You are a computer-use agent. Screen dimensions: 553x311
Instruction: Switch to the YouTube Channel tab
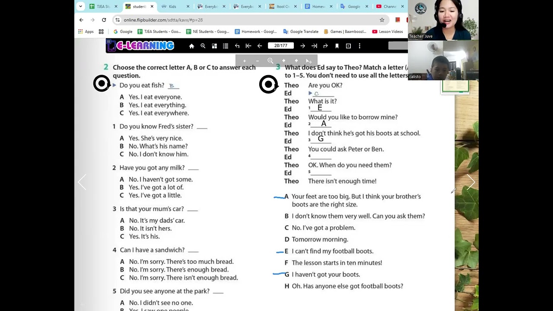390,6
